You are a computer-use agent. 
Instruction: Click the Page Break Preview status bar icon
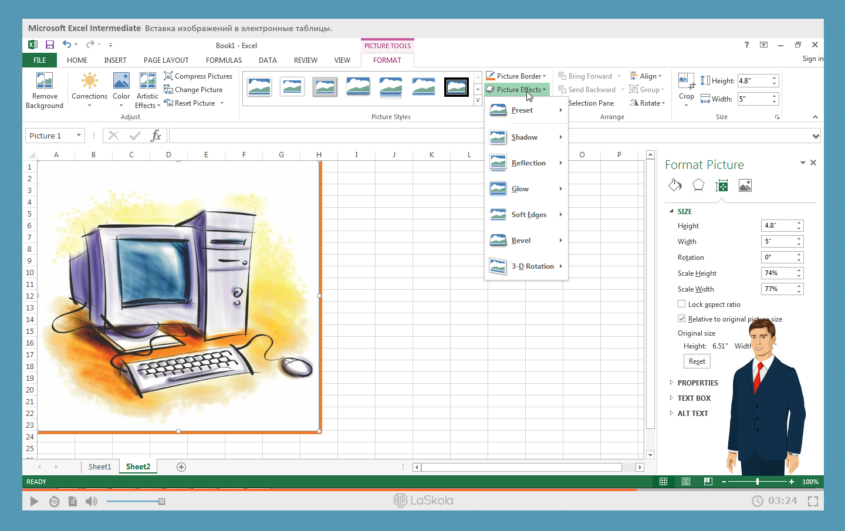708,482
